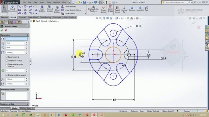209x117 pixels.
Task: Collapse the Parameters section
Action: 27,35
